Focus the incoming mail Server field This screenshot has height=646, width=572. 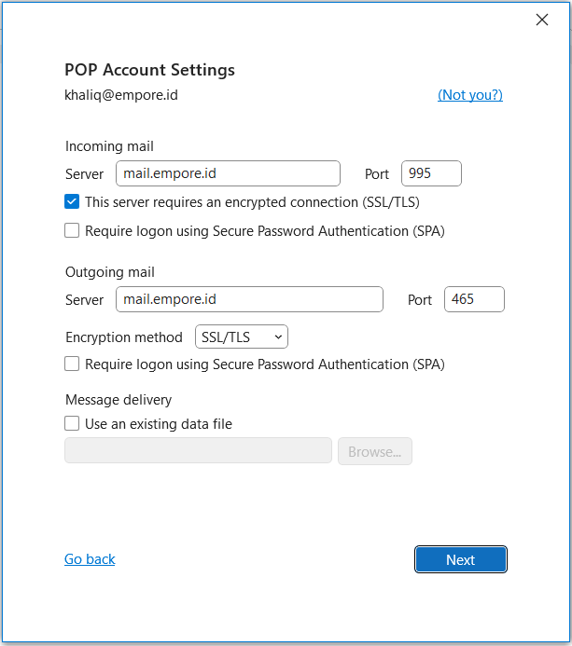pyautogui.click(x=228, y=173)
